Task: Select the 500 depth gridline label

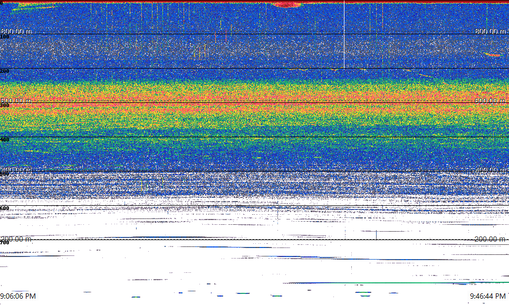Action: pyautogui.click(x=5, y=174)
